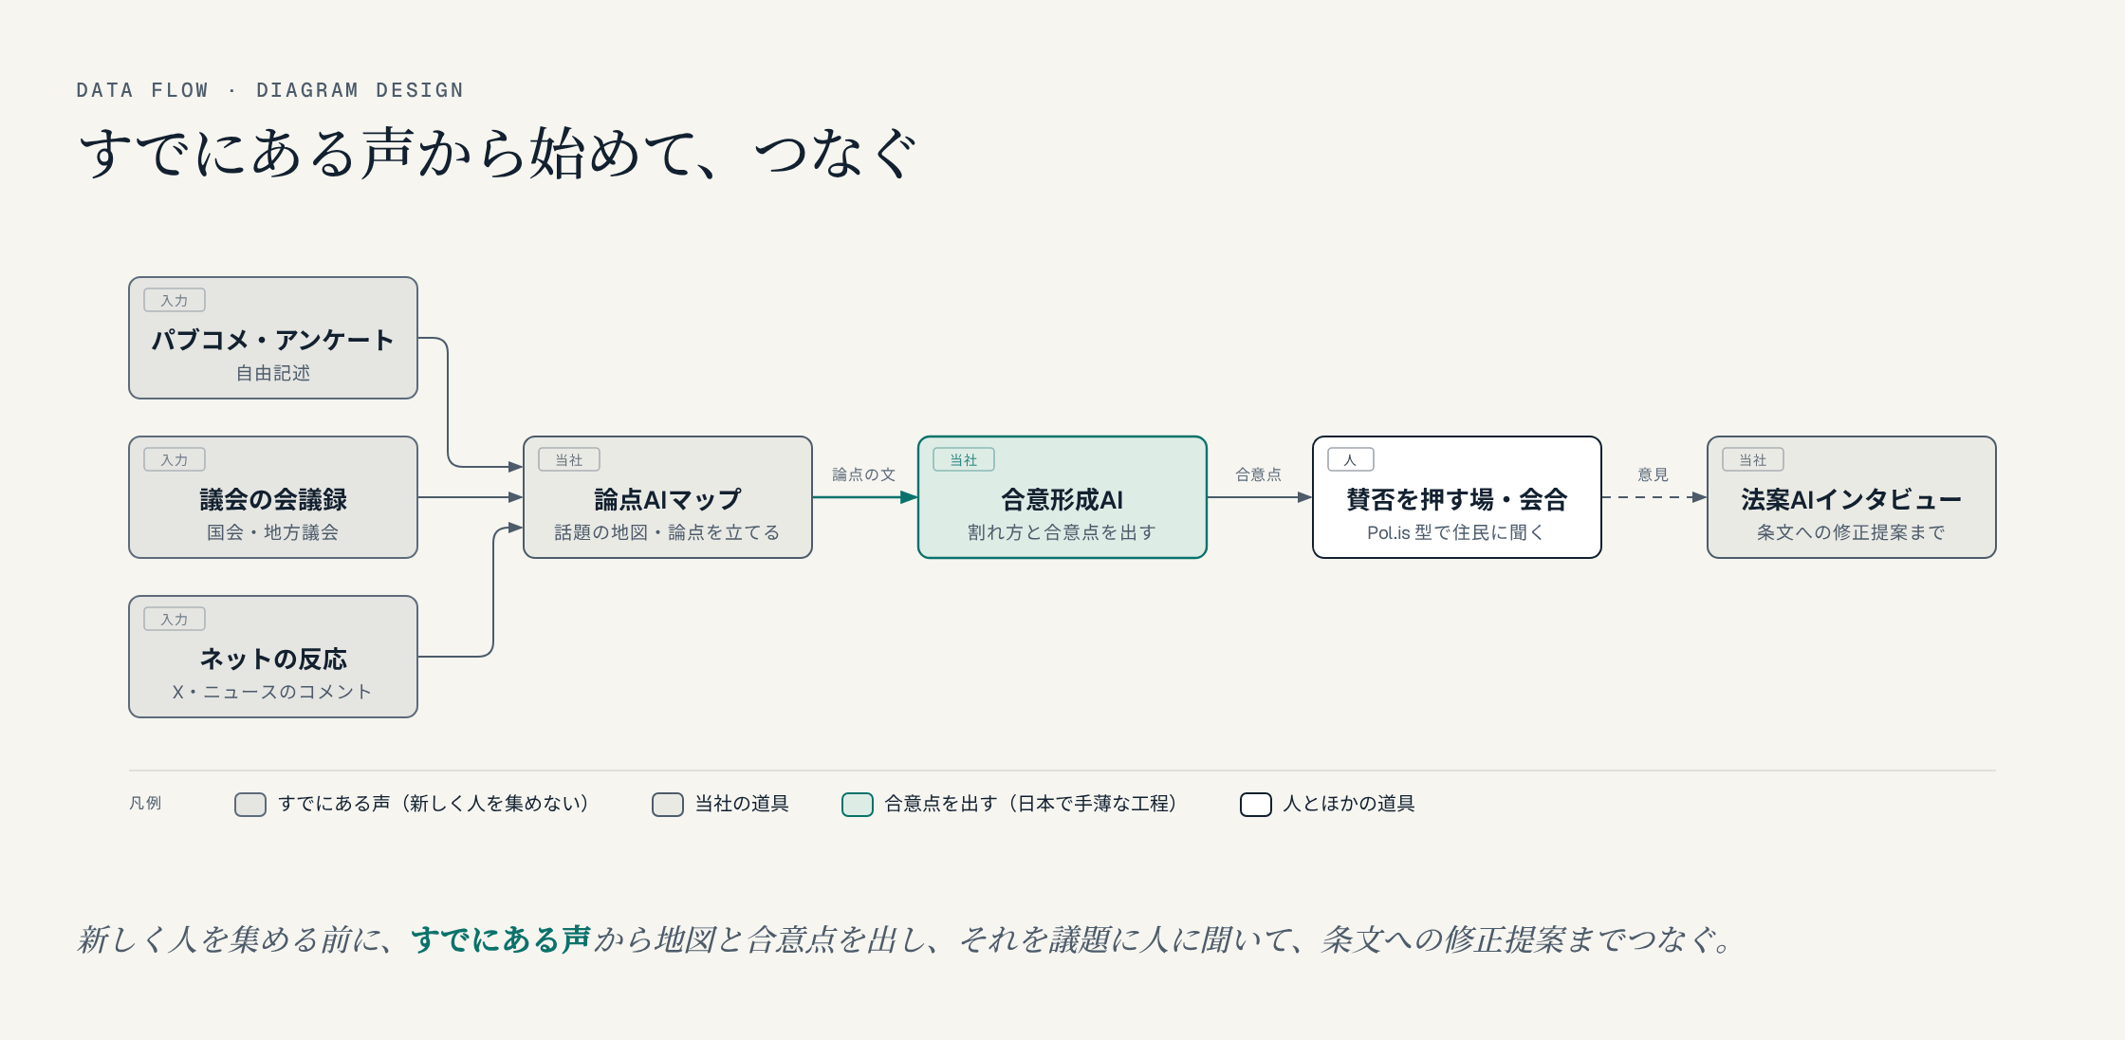Viewport: 2125px width, 1040px height.
Task: Click the 法案AIインタビュー node
Action: (1852, 497)
